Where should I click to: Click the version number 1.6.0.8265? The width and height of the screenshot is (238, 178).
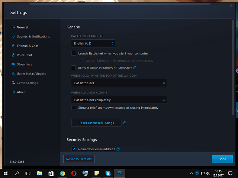click(x=17, y=162)
